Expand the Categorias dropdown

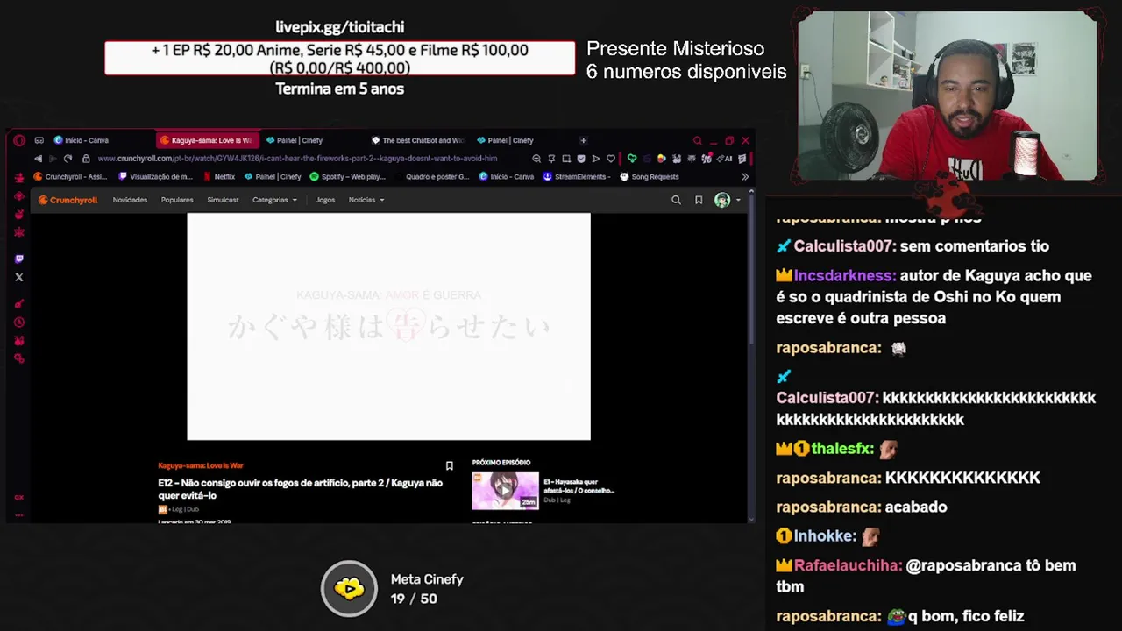tap(274, 200)
